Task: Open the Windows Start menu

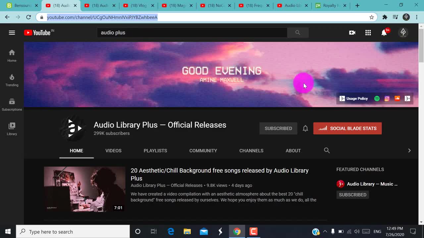Action: [x=8, y=231]
